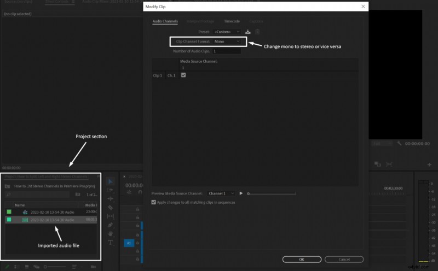Click the teal label swatch of the audio clip
This screenshot has height=271, width=438.
coord(9,220)
